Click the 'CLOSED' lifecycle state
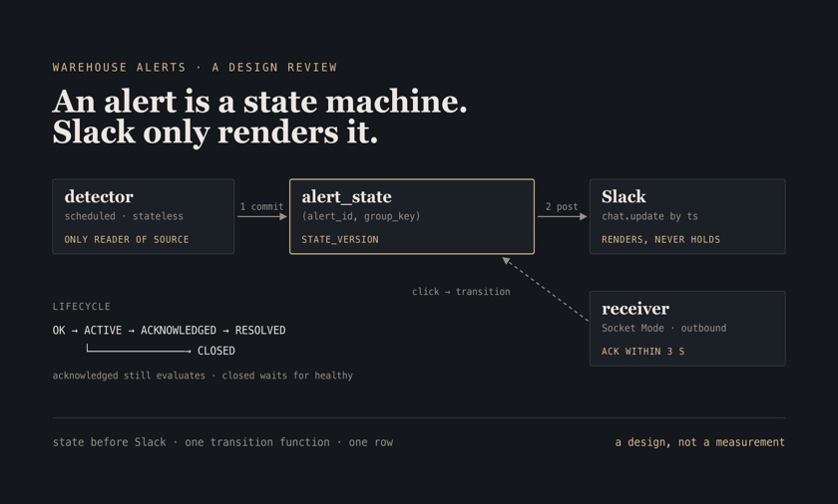Image resolution: width=838 pixels, height=504 pixels. click(x=215, y=351)
